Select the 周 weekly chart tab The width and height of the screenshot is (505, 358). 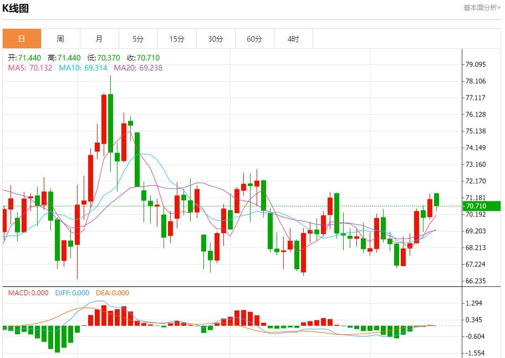click(60, 39)
